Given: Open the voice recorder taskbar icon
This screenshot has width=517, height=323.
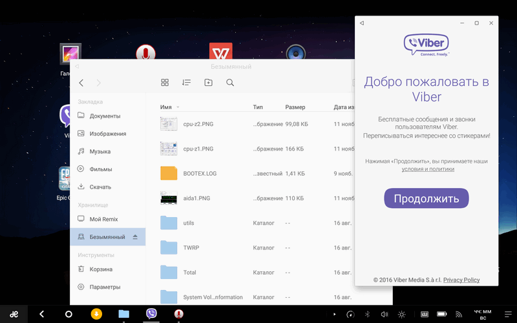Looking at the screenshot, I should coord(179,314).
